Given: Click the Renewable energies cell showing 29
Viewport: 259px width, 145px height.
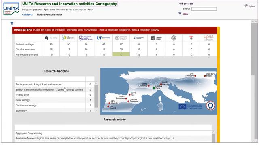Looking at the screenshot, I should coord(138,54).
